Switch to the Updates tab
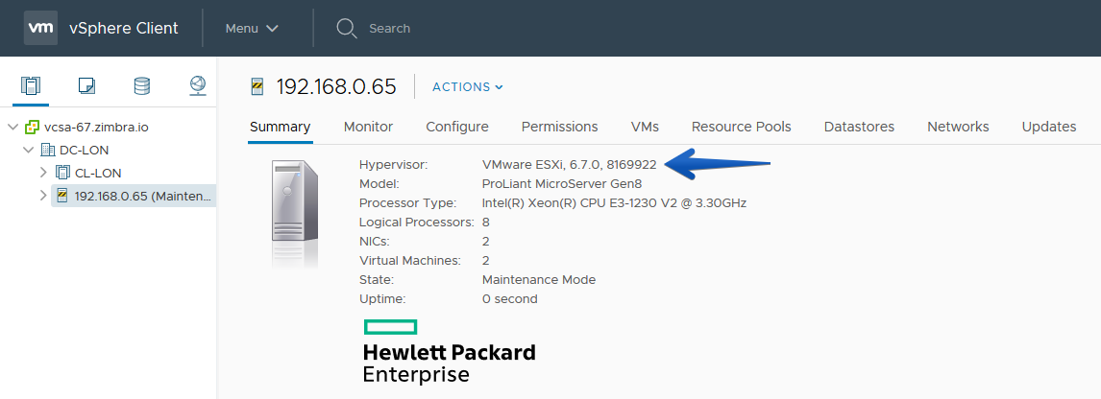This screenshot has width=1101, height=399. pyautogui.click(x=1049, y=127)
